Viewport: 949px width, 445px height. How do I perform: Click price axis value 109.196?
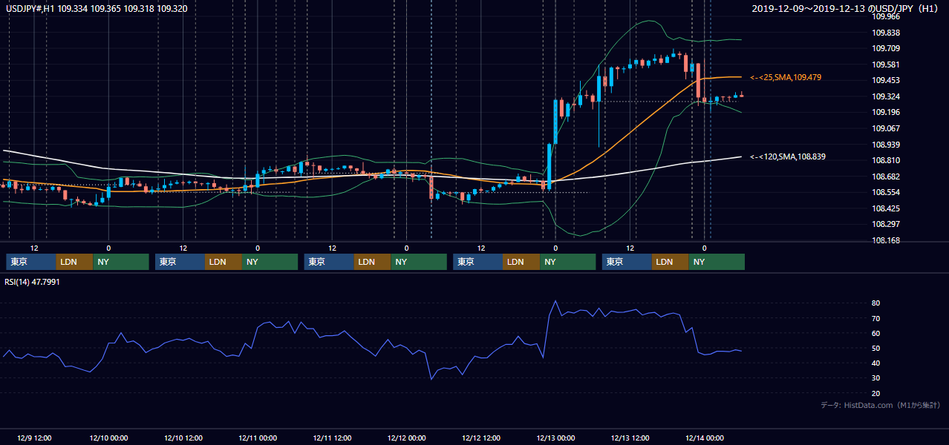[886, 112]
